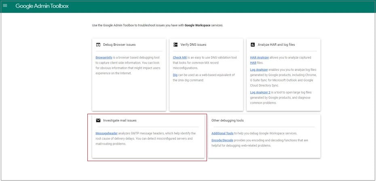Click the Verify DNS issues heading
The height and width of the screenshot is (181, 376).
pyautogui.click(x=193, y=45)
